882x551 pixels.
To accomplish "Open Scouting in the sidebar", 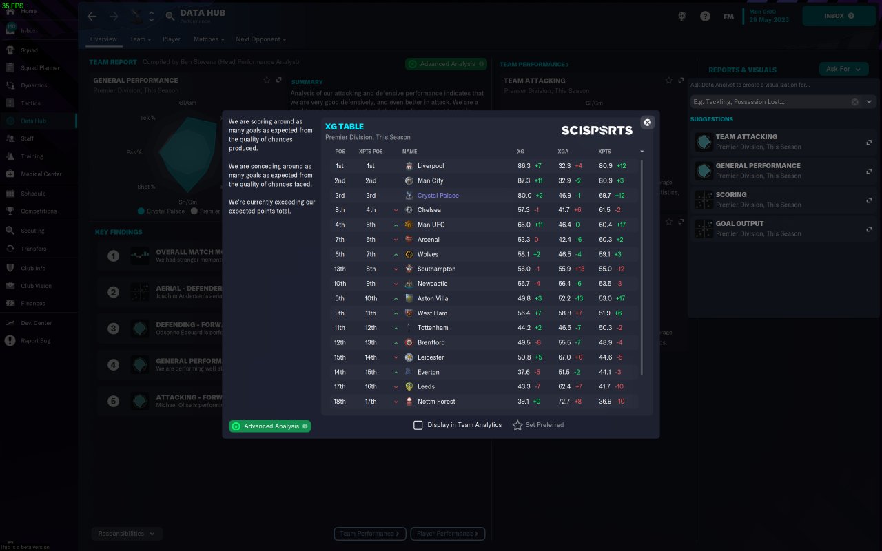I will click(x=32, y=231).
